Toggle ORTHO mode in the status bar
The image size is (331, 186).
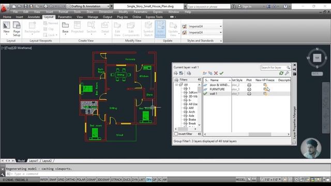[70, 180]
